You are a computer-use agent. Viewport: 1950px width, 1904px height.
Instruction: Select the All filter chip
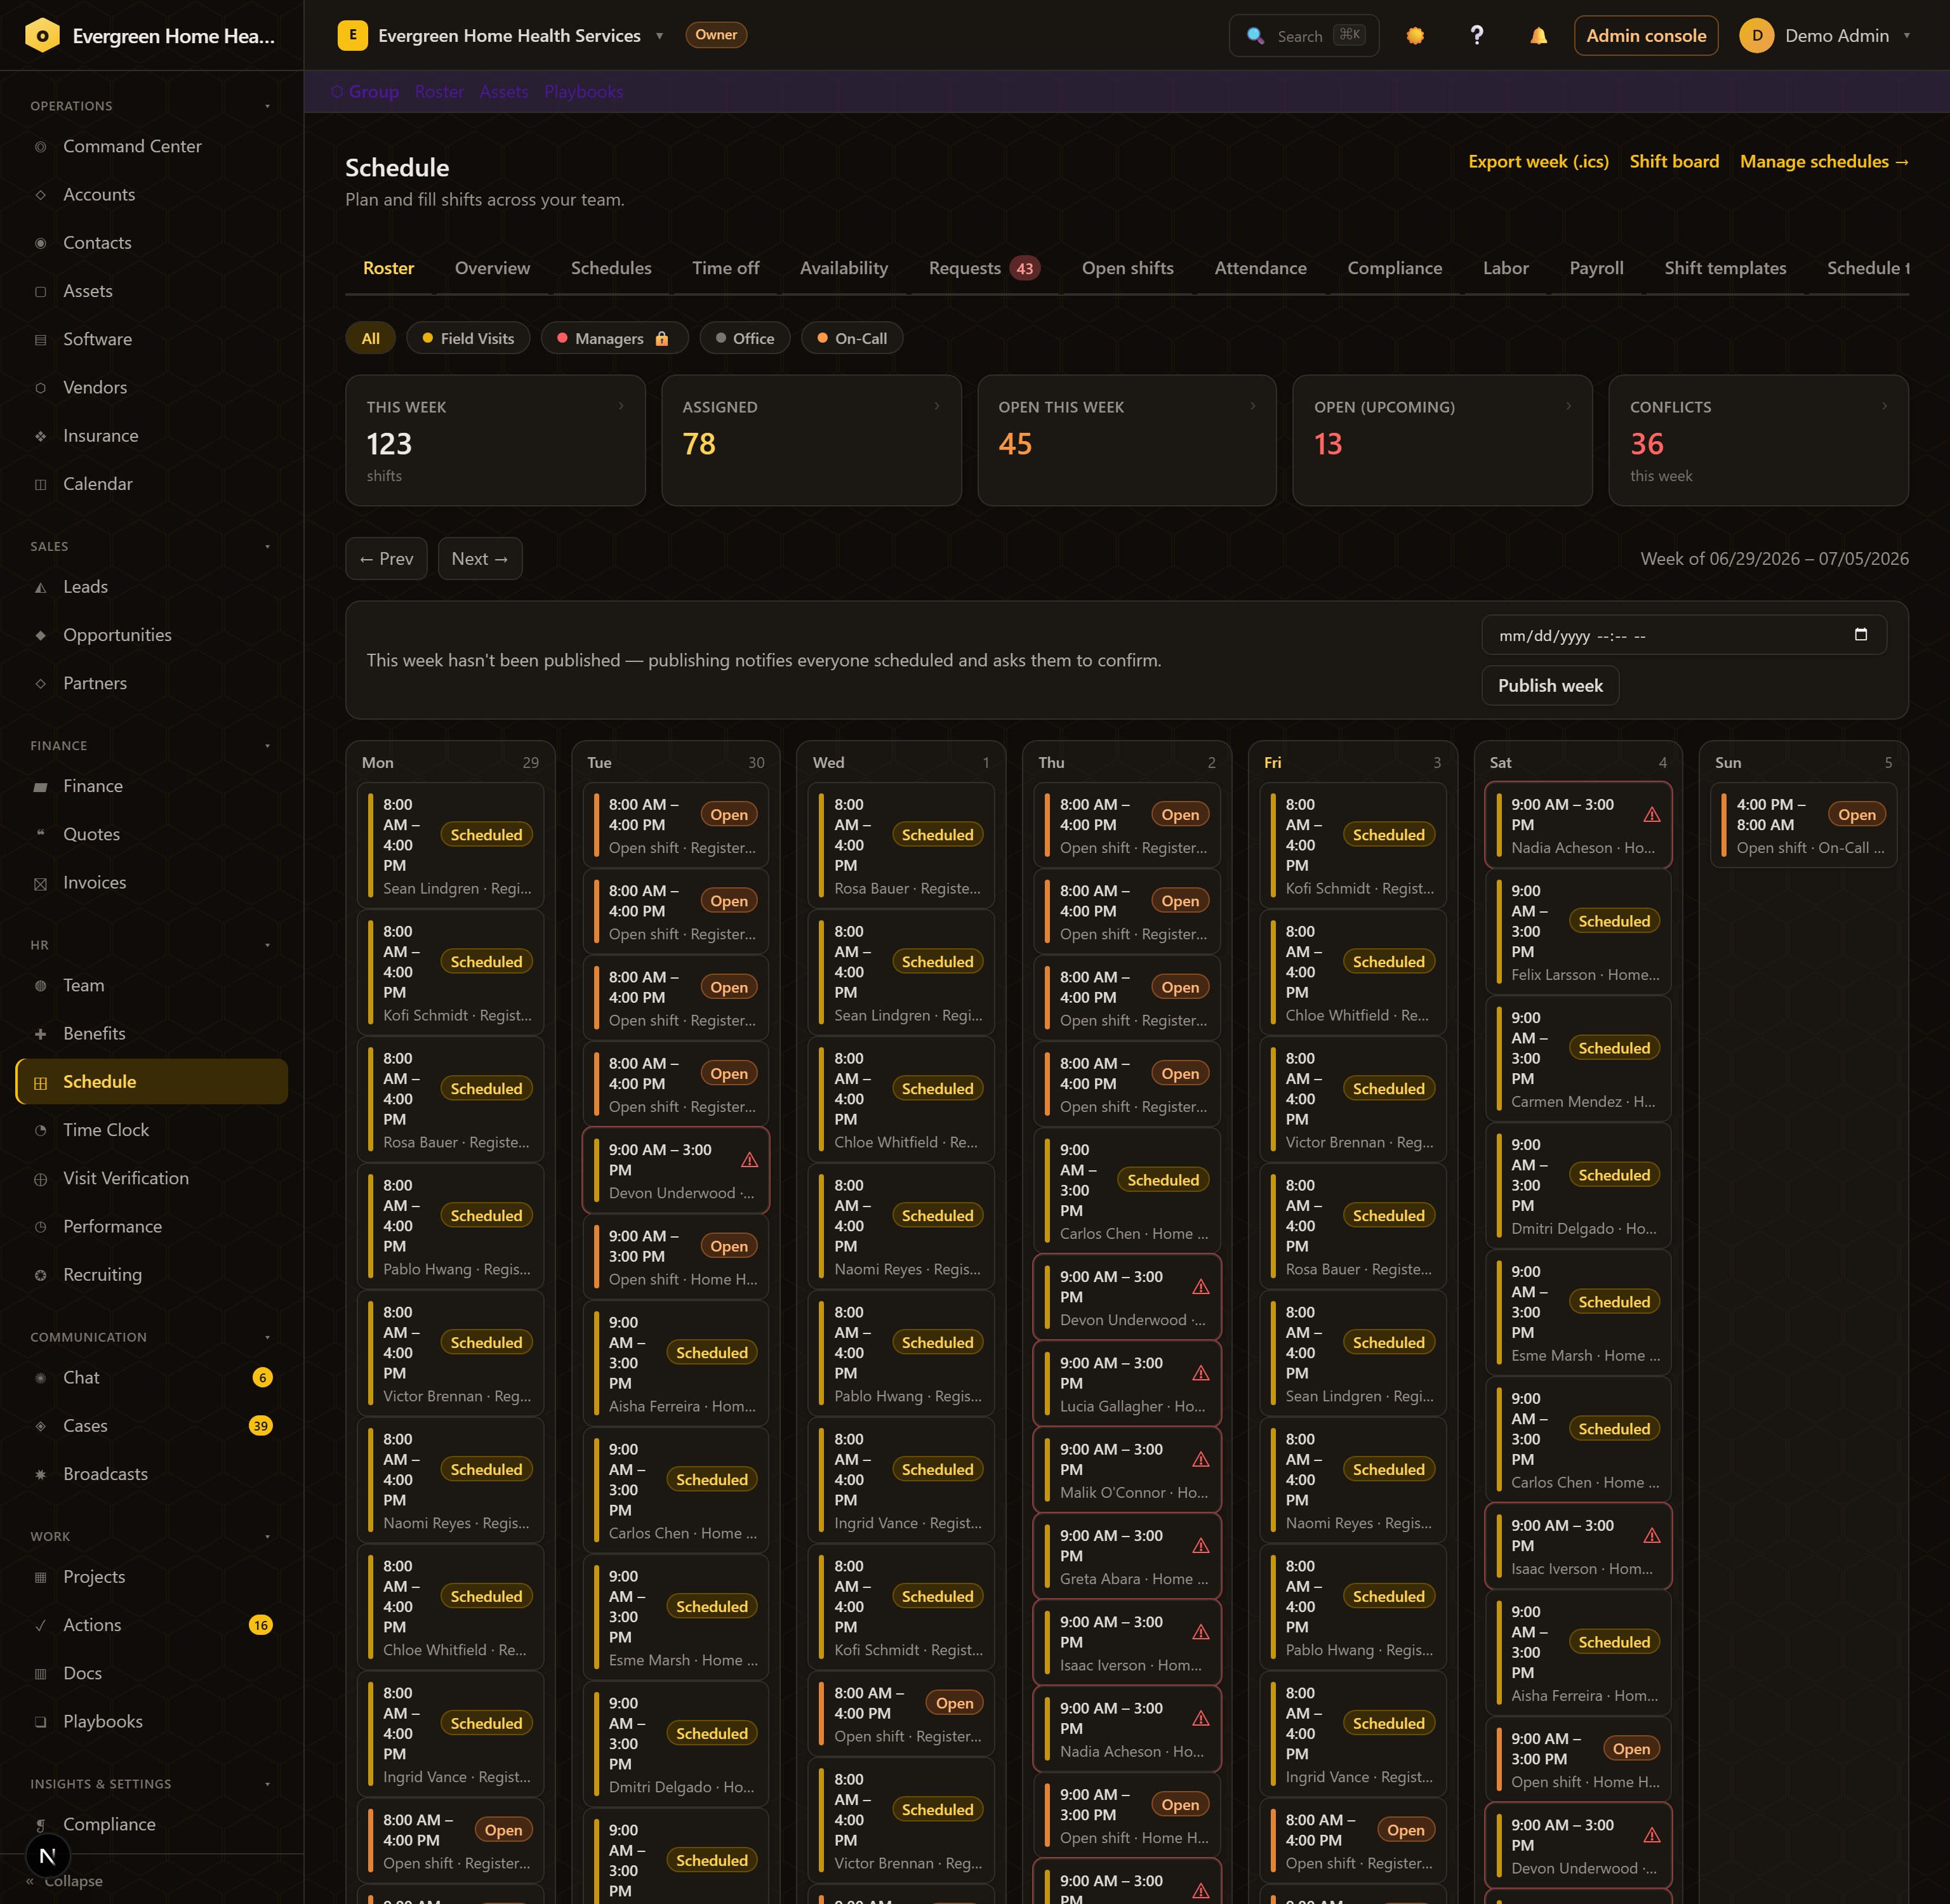[x=370, y=339]
